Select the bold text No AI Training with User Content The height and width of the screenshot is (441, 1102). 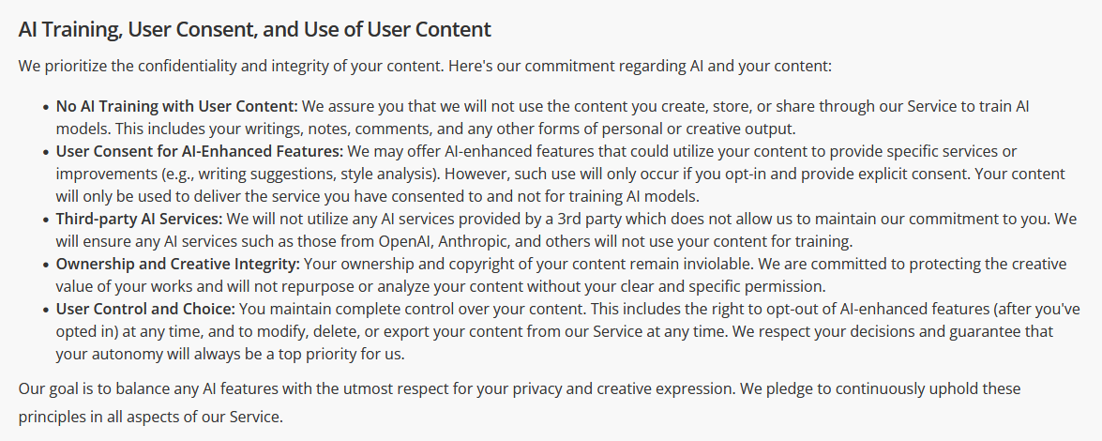177,107
